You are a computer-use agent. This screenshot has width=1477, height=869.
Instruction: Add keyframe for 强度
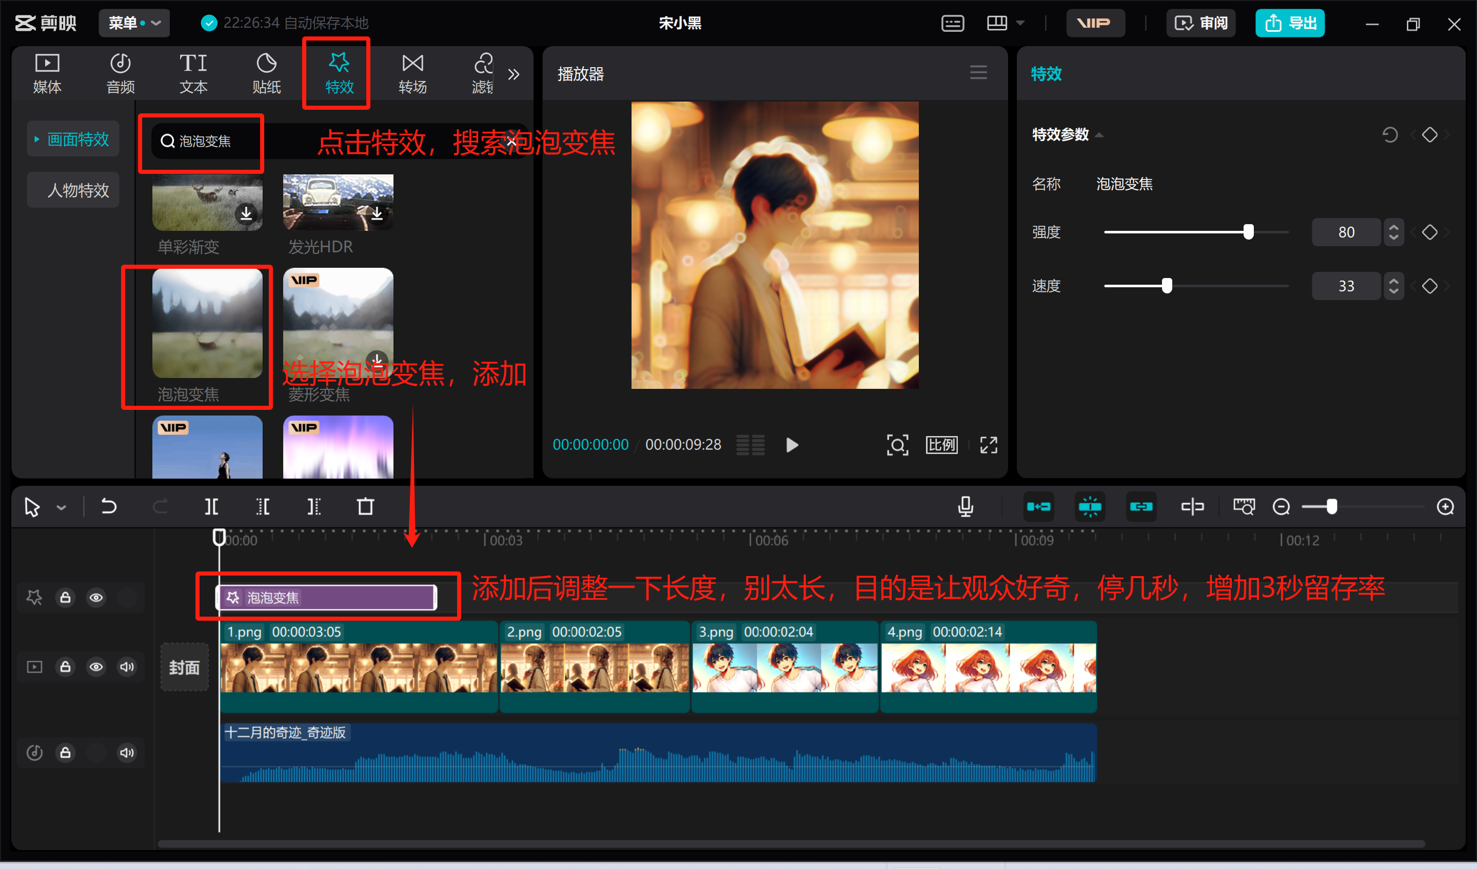tap(1429, 232)
